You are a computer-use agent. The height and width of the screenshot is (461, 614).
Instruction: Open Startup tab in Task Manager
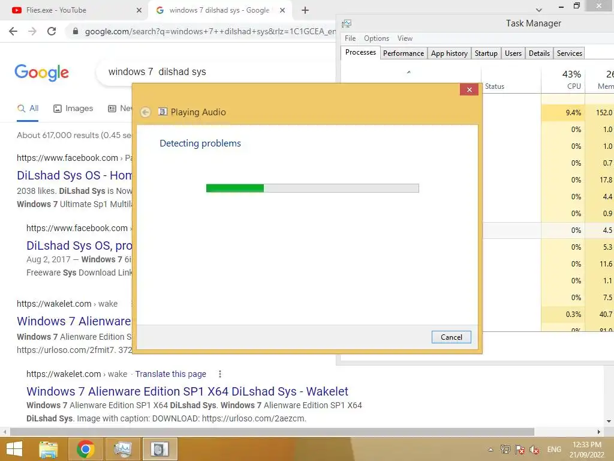486,53
